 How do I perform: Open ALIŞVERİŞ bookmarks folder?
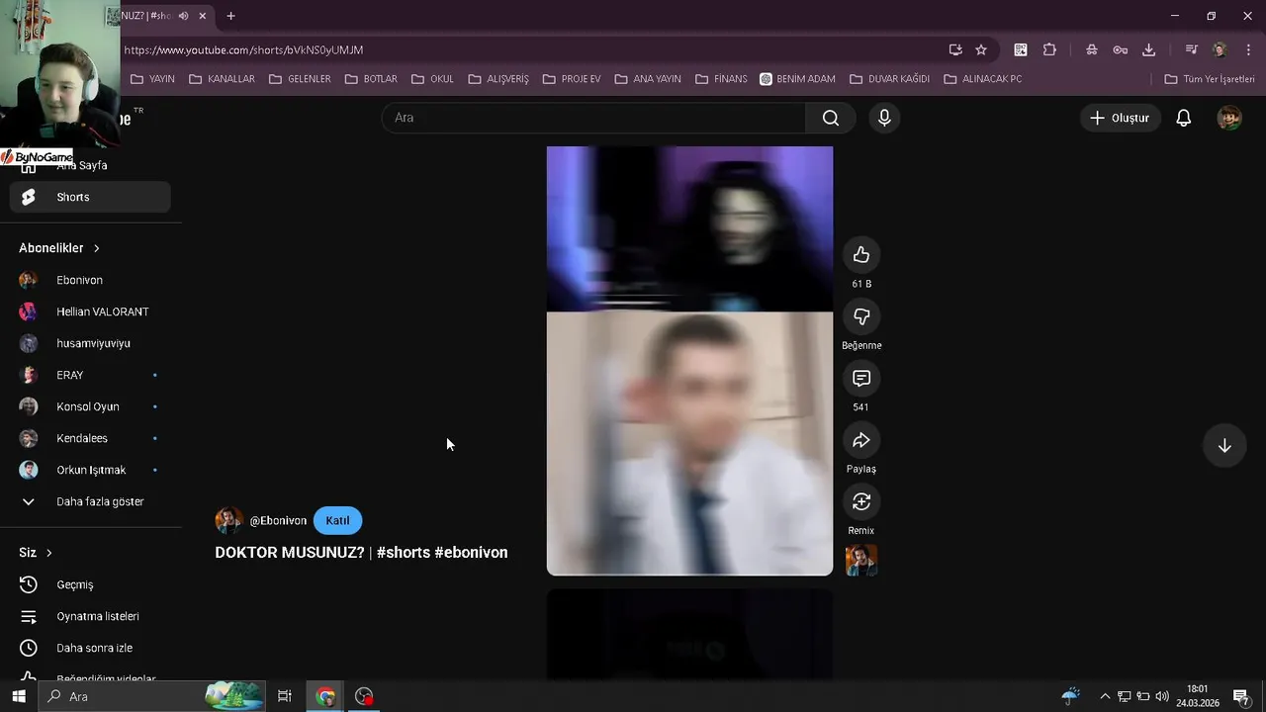click(x=498, y=79)
